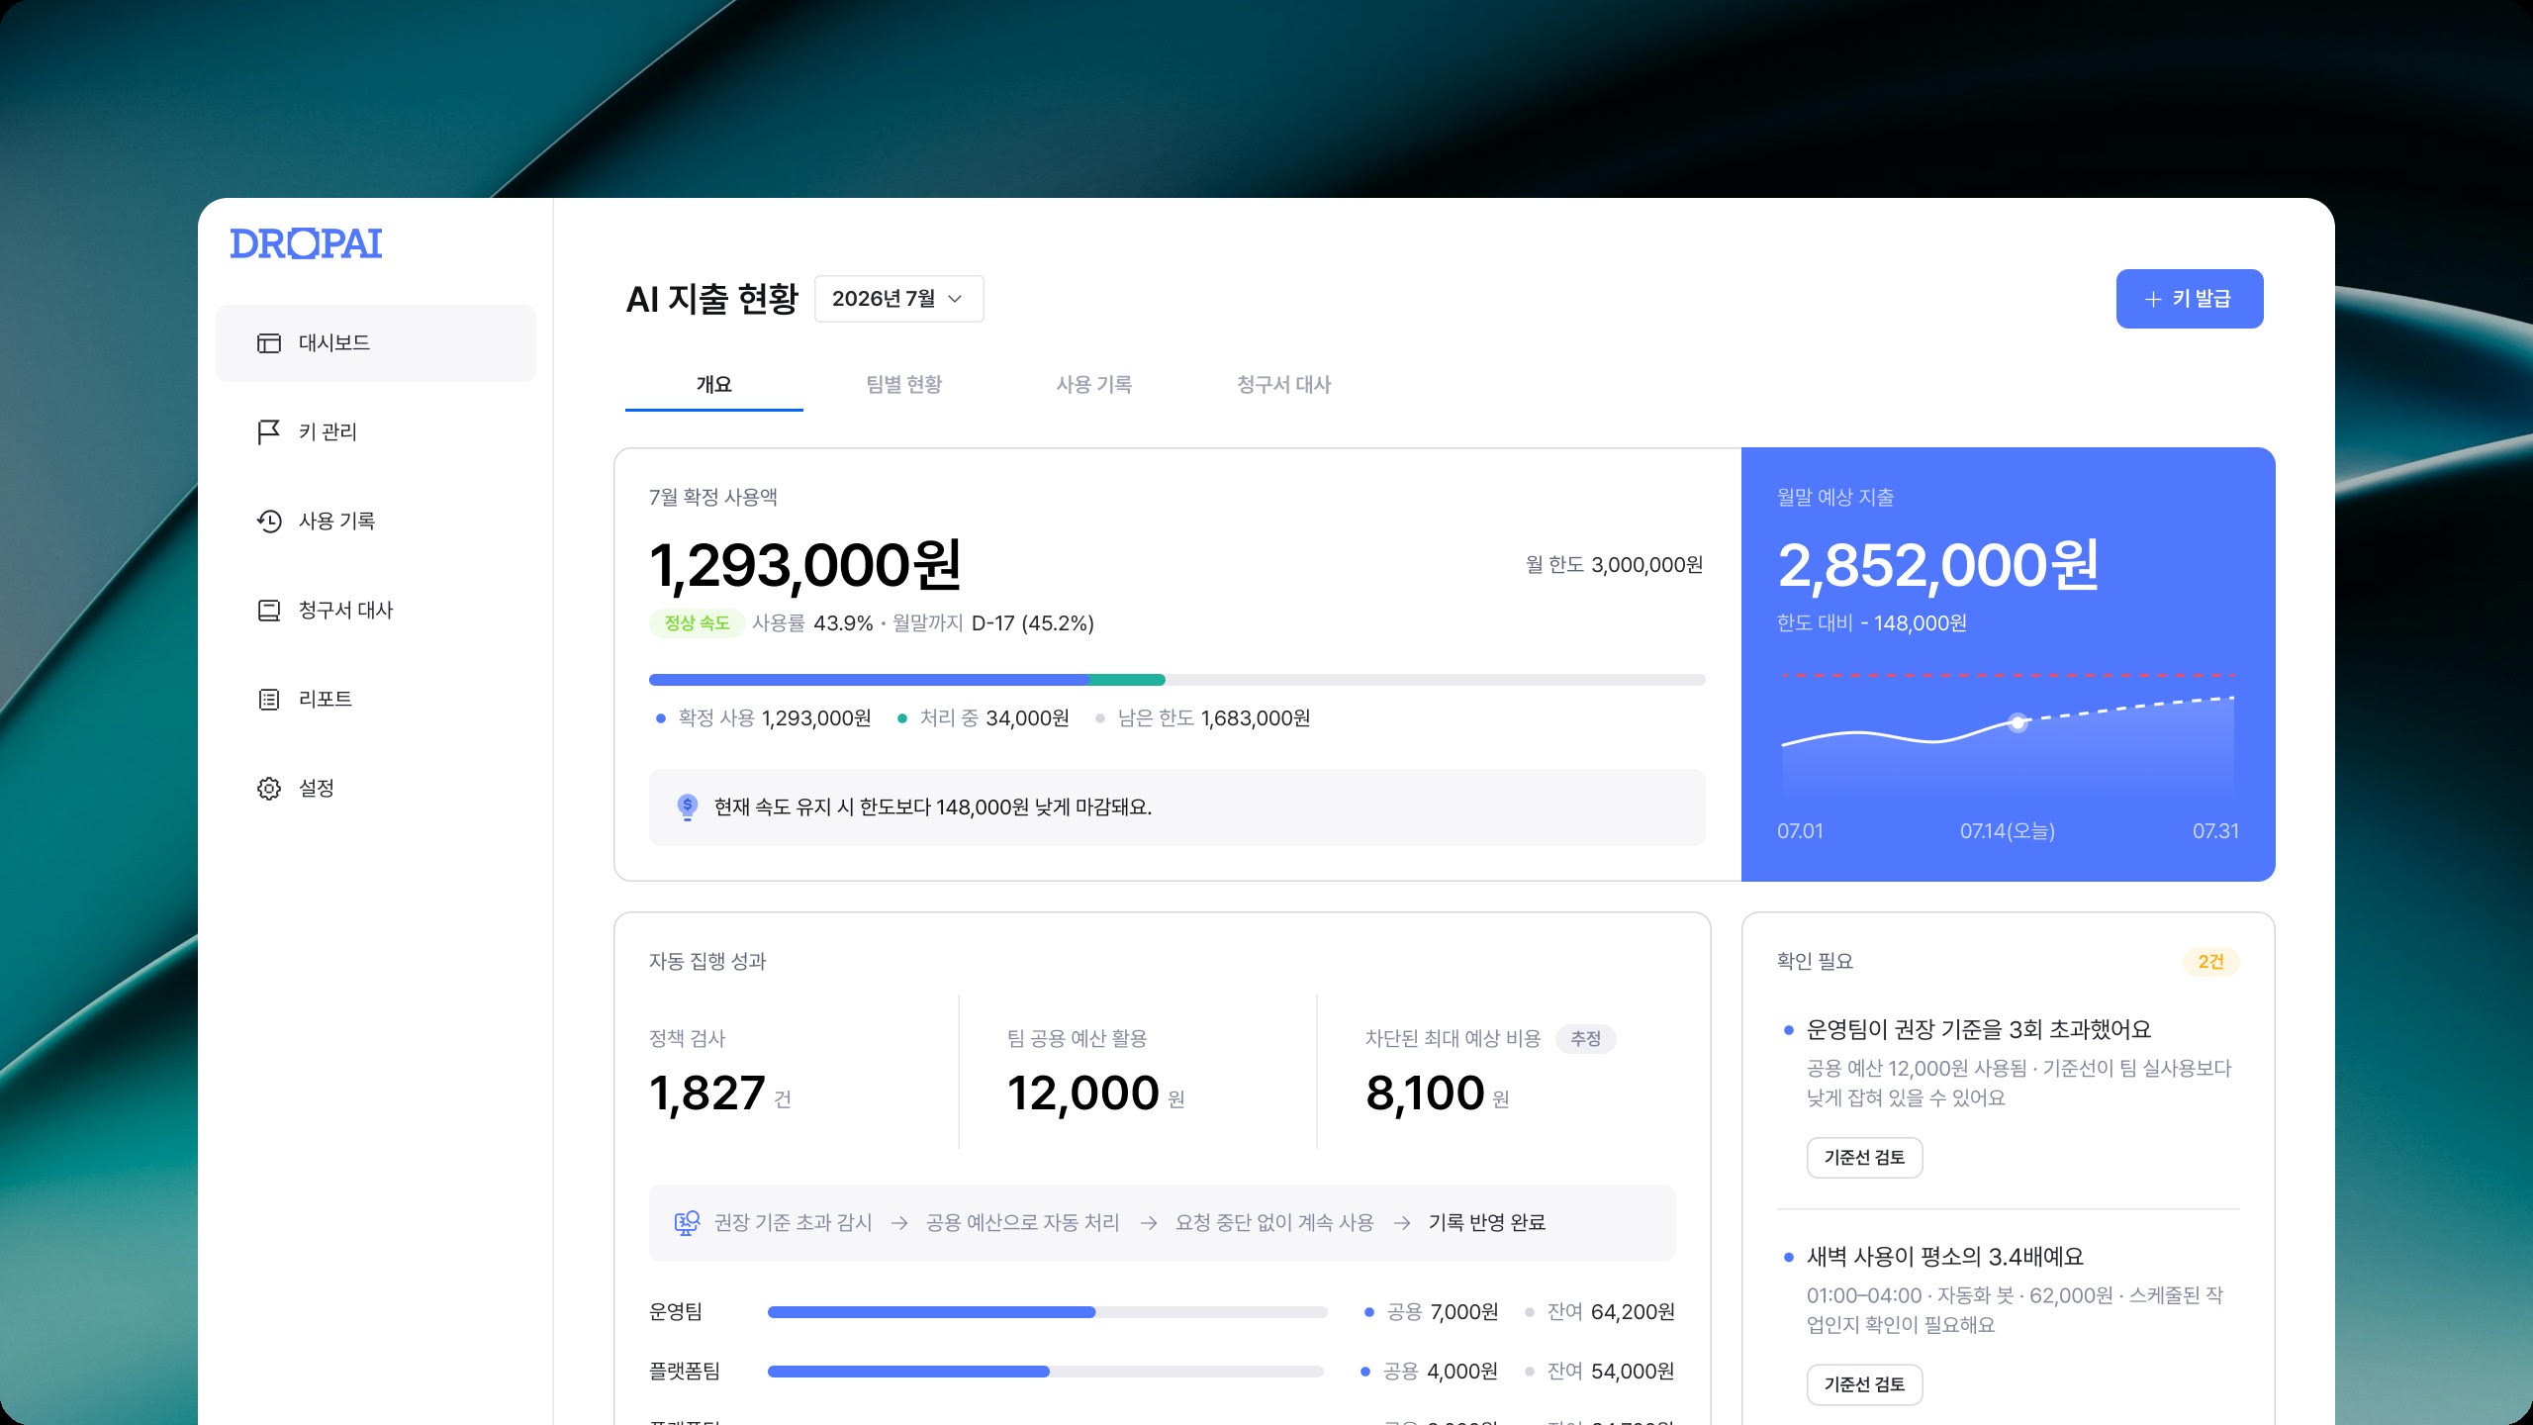Viewport: 2533px width, 1425px height.
Task: Click the 운영팀 row label
Action: (x=676, y=1312)
